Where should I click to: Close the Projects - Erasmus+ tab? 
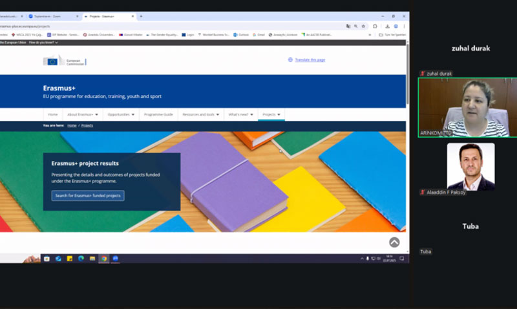click(x=132, y=16)
